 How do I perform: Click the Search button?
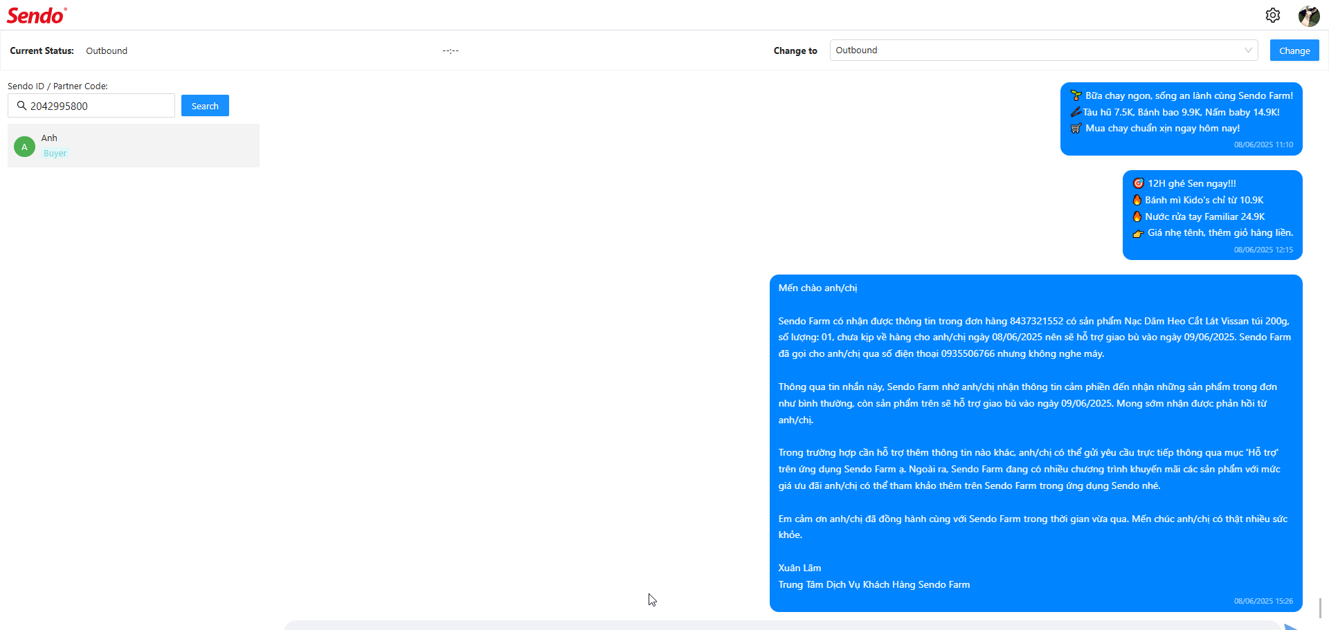click(205, 106)
